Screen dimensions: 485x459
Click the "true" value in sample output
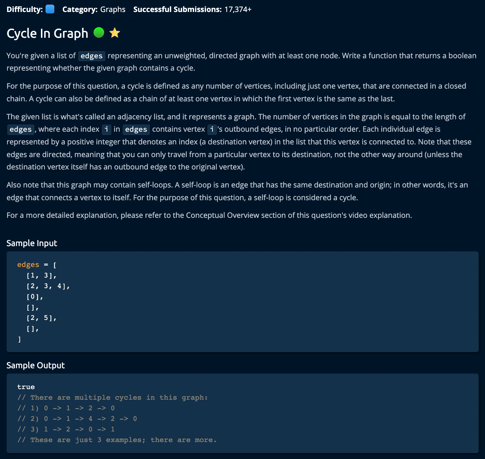pos(26,387)
